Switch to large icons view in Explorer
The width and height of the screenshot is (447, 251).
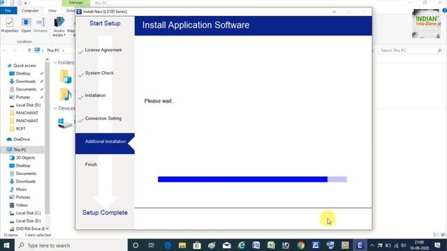point(443,235)
